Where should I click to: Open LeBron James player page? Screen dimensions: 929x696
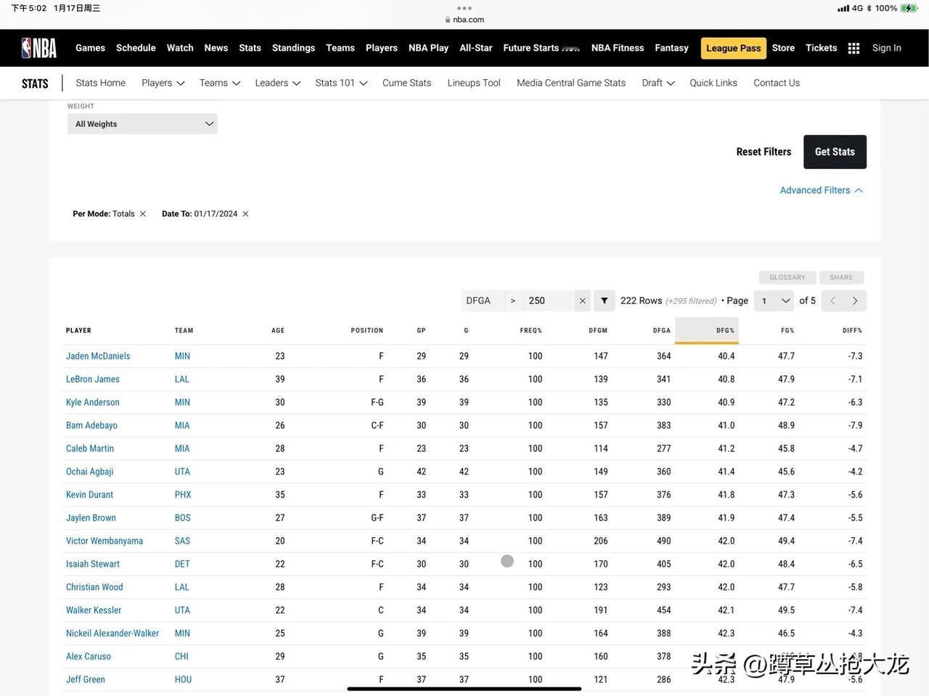pos(93,380)
